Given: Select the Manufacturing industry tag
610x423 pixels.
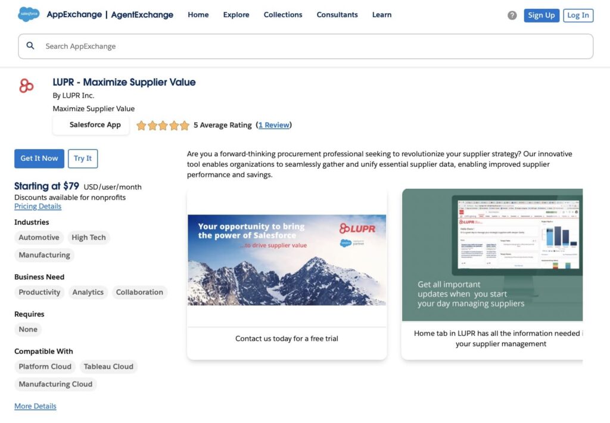Looking at the screenshot, I should coord(44,255).
